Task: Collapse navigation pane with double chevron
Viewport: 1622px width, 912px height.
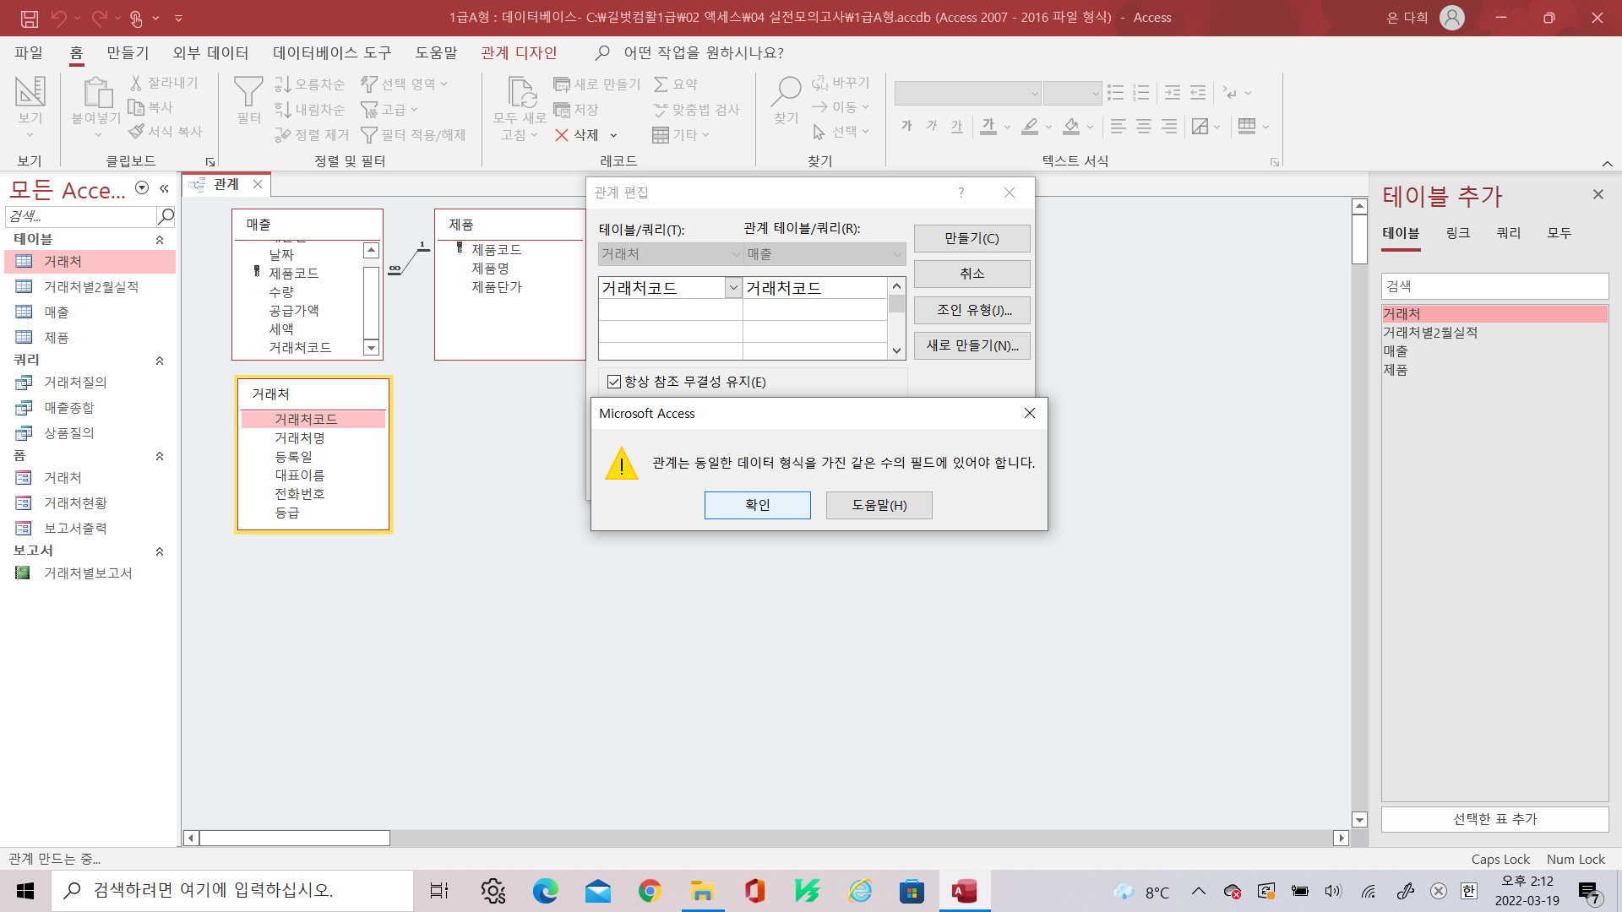Action: 165,188
